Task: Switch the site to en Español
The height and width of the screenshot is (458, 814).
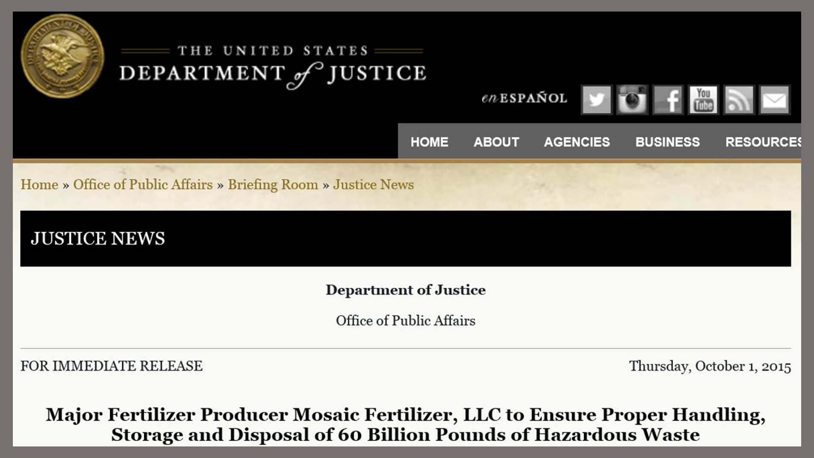Action: 524,98
